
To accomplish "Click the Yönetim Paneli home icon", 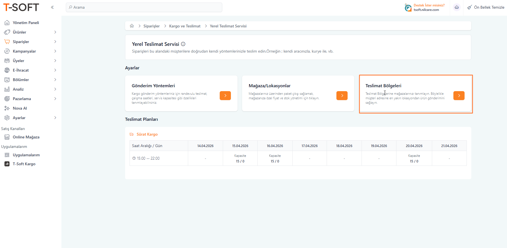I will click(x=7, y=23).
